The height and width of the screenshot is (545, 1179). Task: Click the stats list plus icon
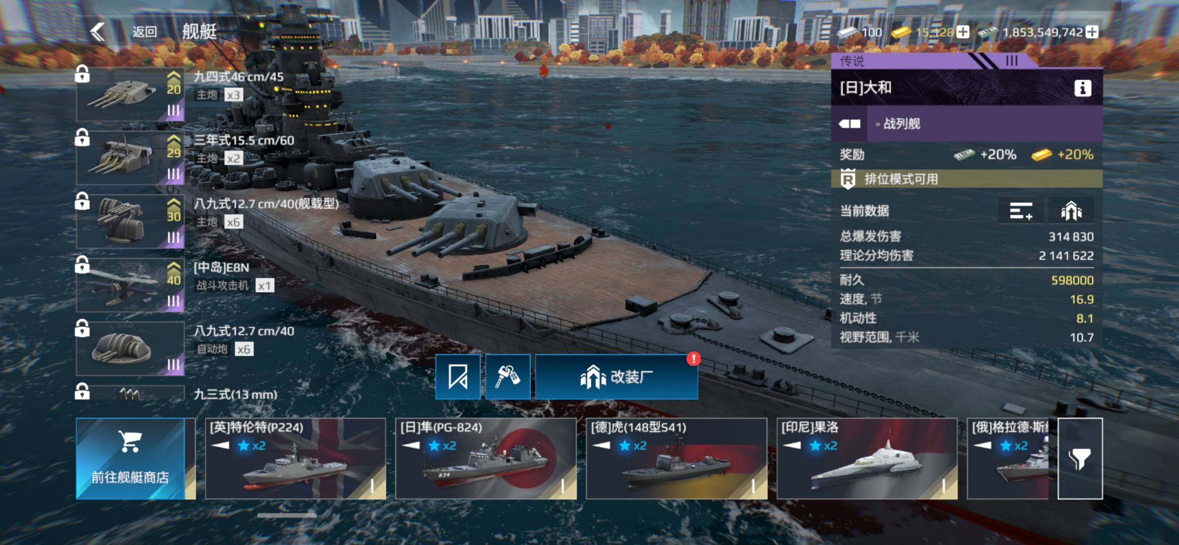[x=1021, y=211]
